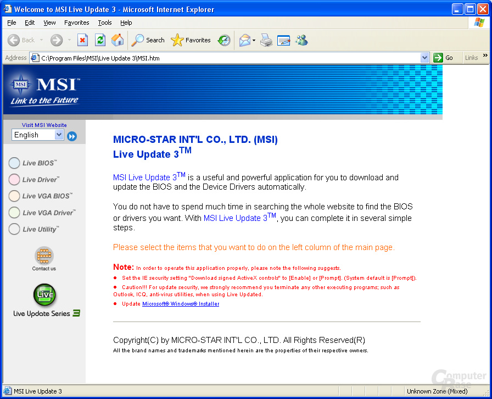
Task: Click the Edit page toolbar icon
Action: coord(284,40)
